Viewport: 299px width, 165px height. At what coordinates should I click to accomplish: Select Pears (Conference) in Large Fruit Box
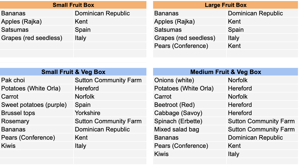190,46
